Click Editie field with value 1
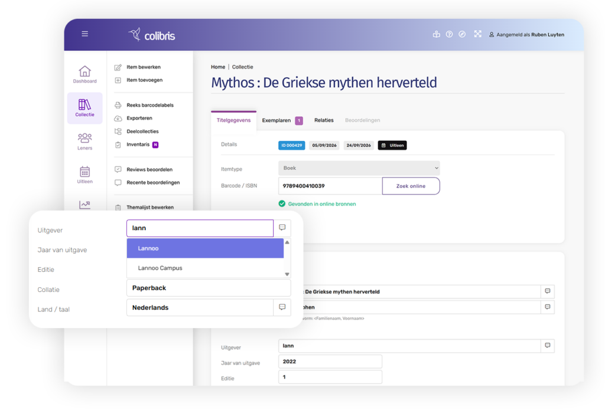605x410 pixels. coord(330,377)
